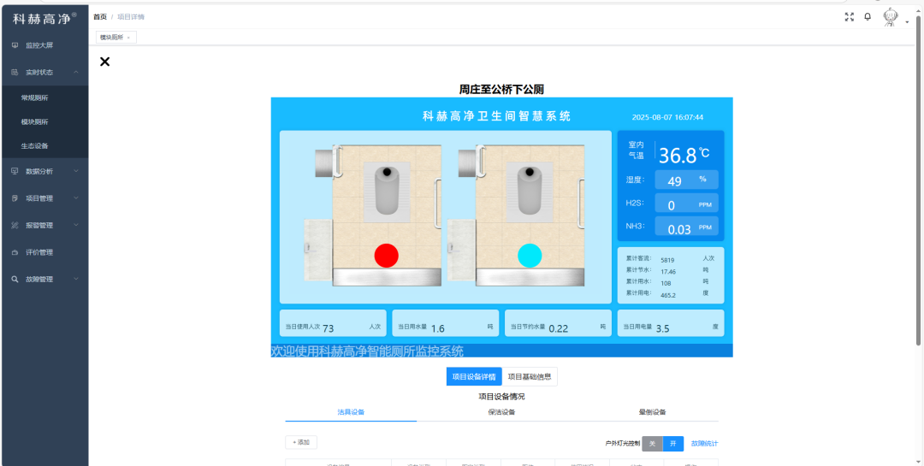Close the 模块厕所 tag tab
The width and height of the screenshot is (924, 466).
click(x=128, y=38)
